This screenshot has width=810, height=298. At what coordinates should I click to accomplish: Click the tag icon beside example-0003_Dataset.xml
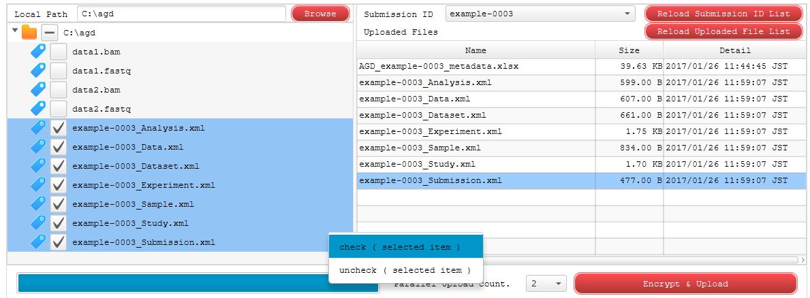(x=38, y=166)
